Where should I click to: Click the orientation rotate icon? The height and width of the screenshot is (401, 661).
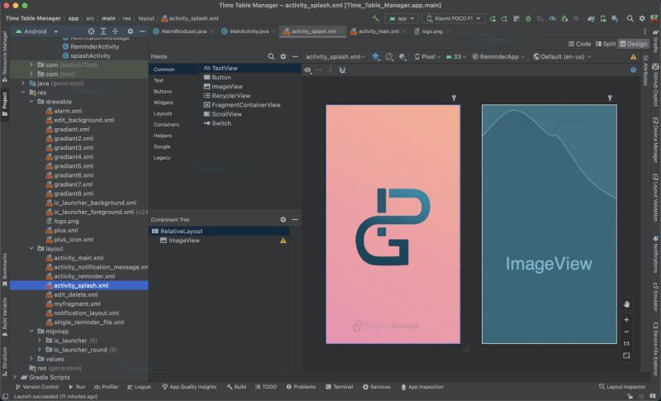(389, 56)
